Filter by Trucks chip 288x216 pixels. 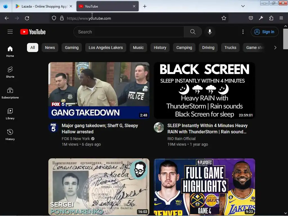click(x=230, y=48)
